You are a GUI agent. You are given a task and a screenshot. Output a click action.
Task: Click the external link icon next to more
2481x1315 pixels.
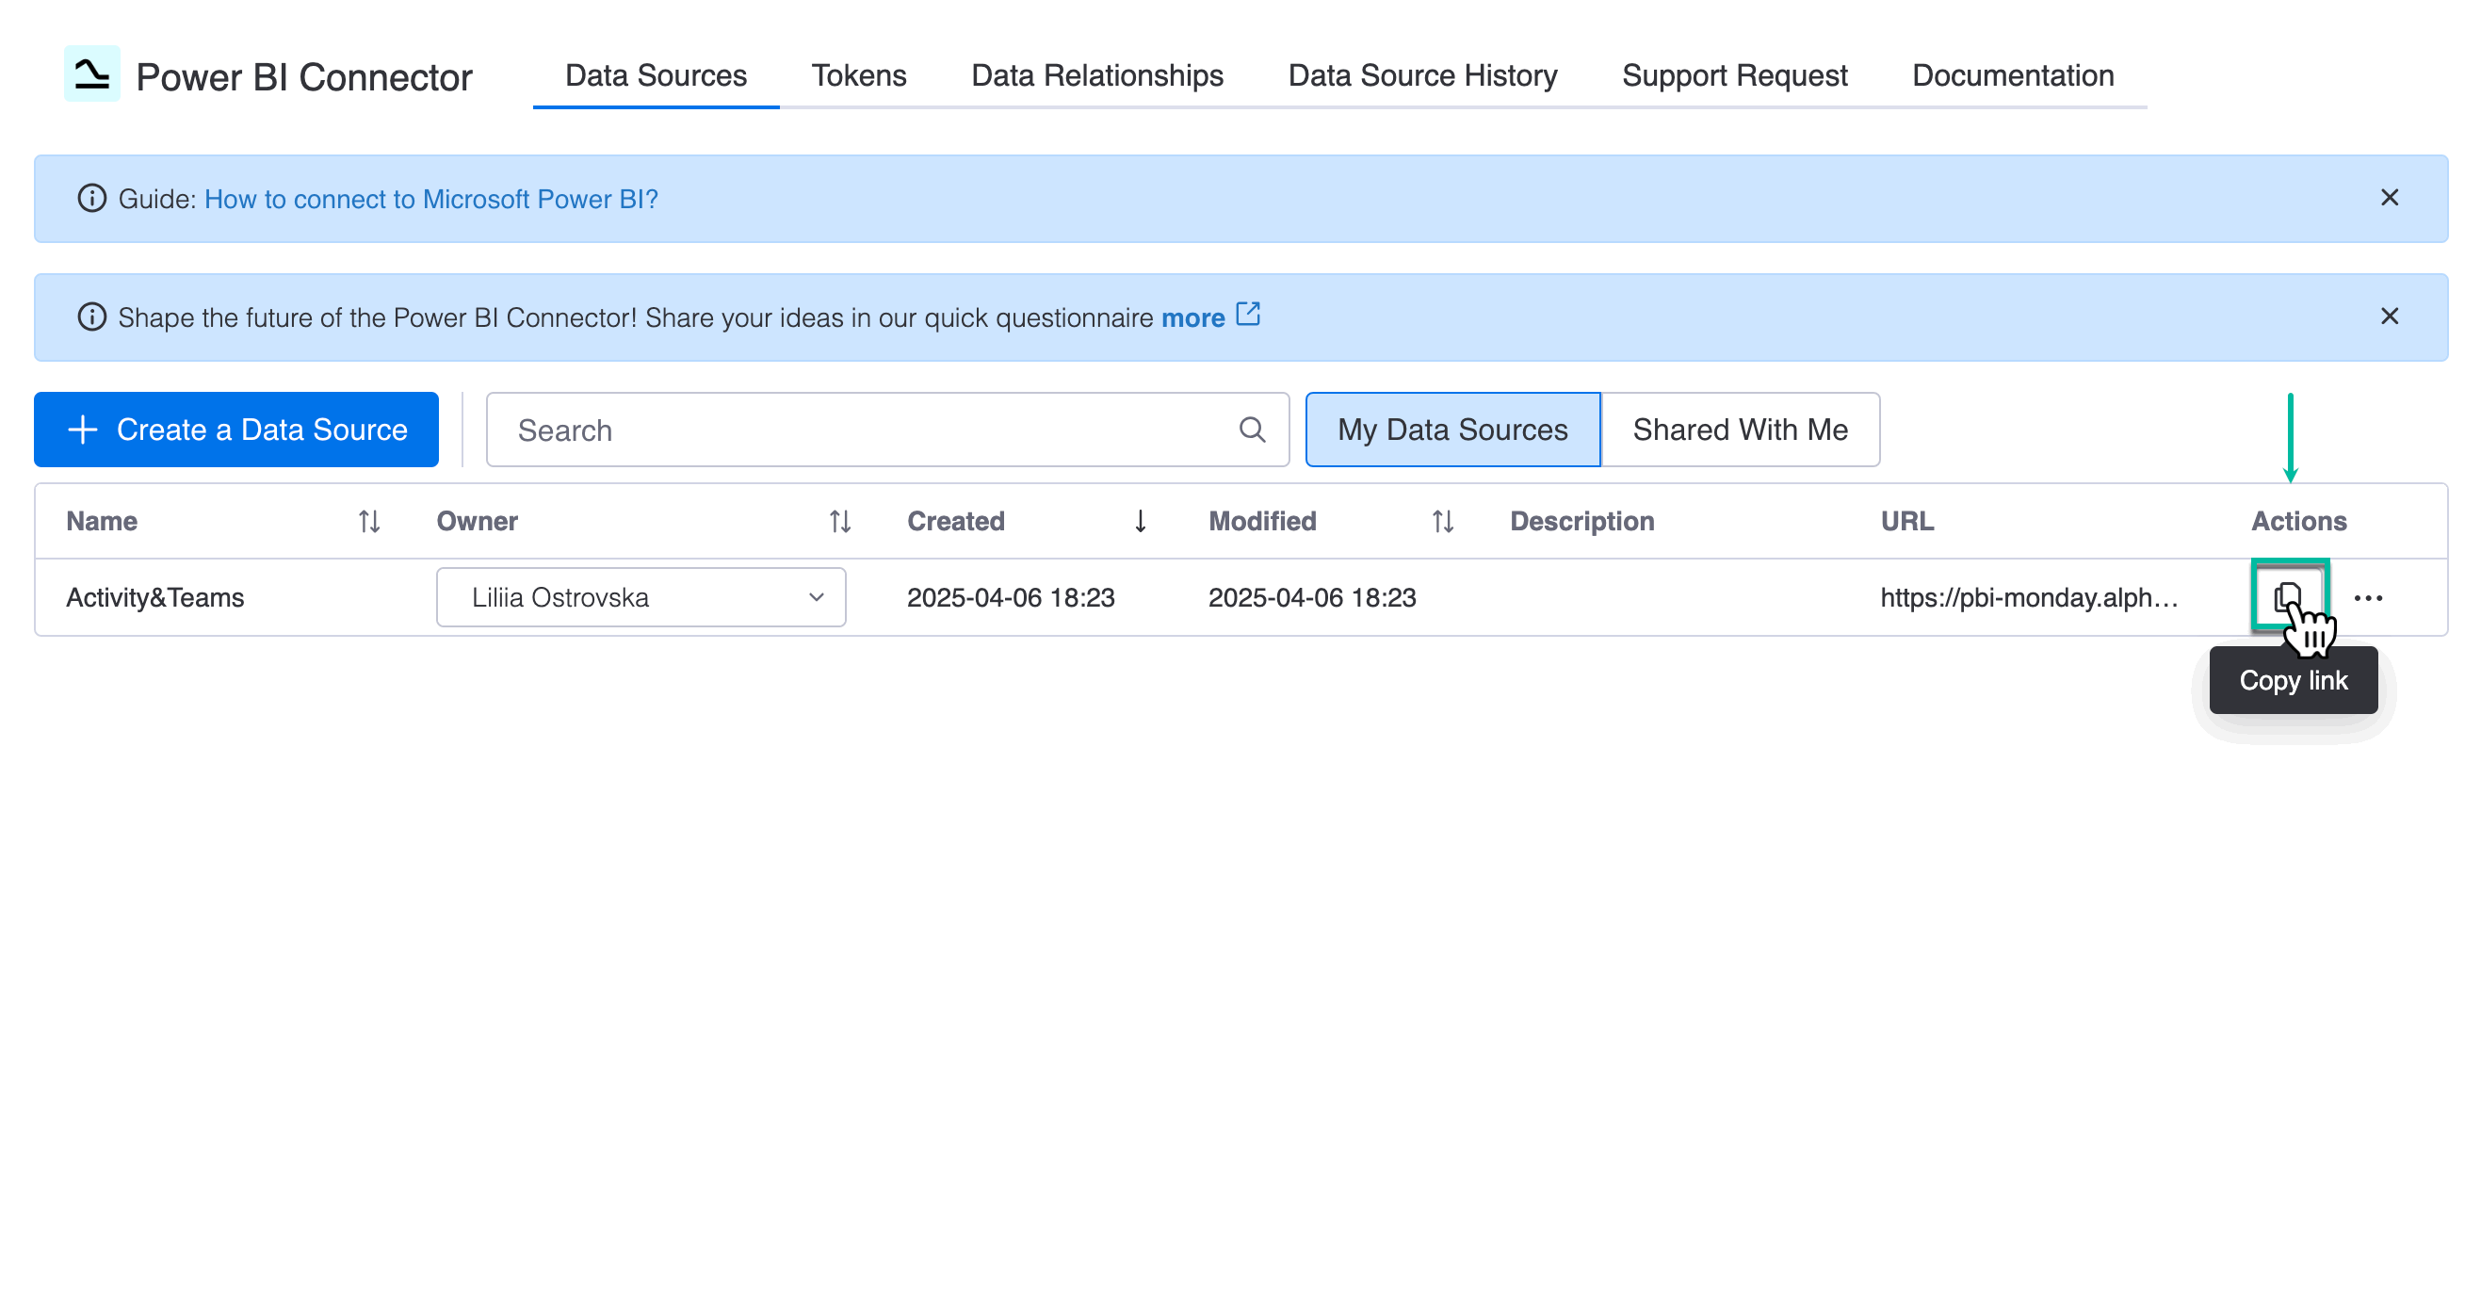click(x=1249, y=314)
